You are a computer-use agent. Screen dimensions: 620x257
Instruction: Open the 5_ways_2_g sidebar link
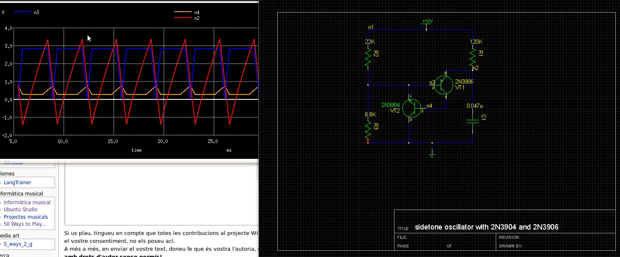(18, 245)
